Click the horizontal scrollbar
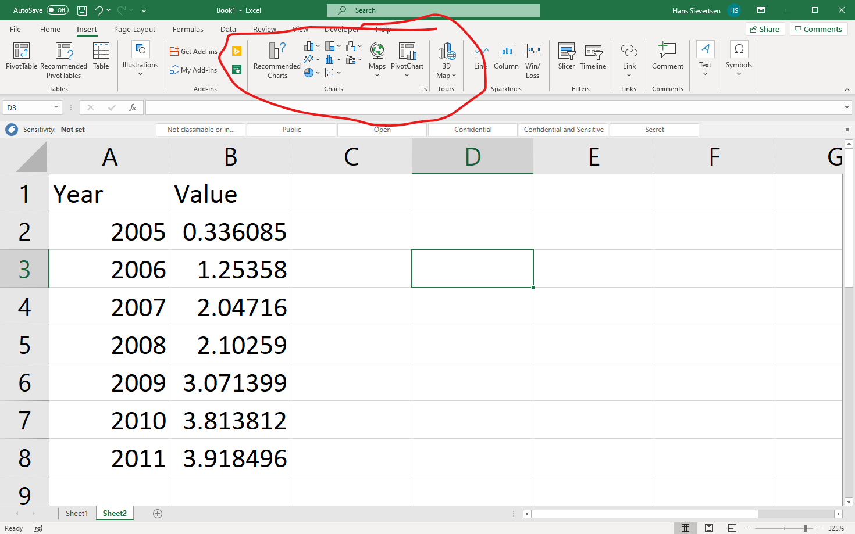The image size is (855, 534). (644, 514)
